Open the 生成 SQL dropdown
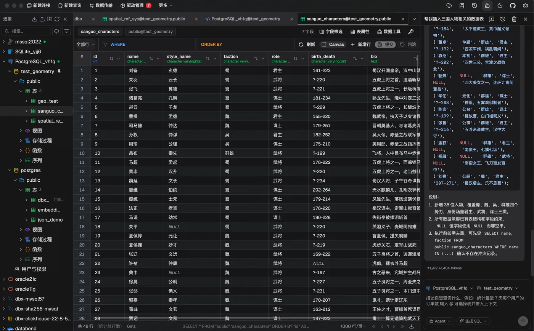The width and height of the screenshot is (534, 331). click(473, 321)
